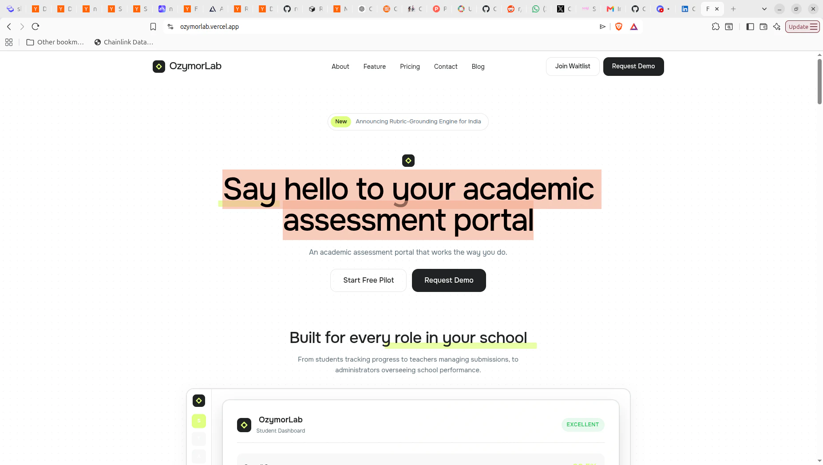
Task: Open the Extensions puzzle icon
Action: [716, 27]
